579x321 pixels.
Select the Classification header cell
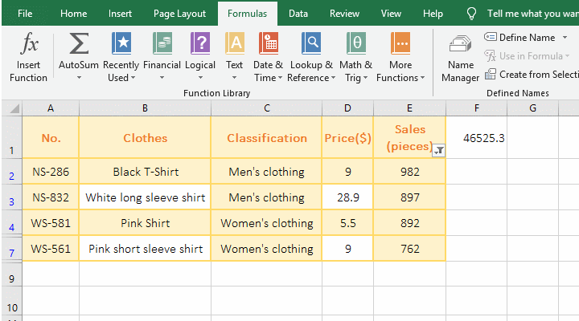point(267,138)
